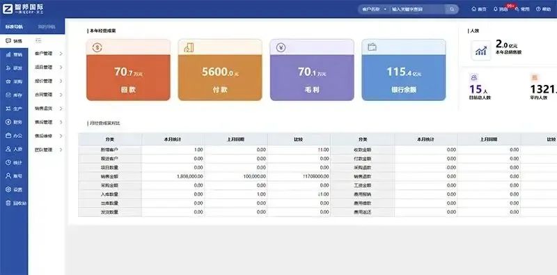Viewport: 557px width, 275px height.
Task: Click the 2.0亿元 annual sales figure
Action: pos(507,45)
